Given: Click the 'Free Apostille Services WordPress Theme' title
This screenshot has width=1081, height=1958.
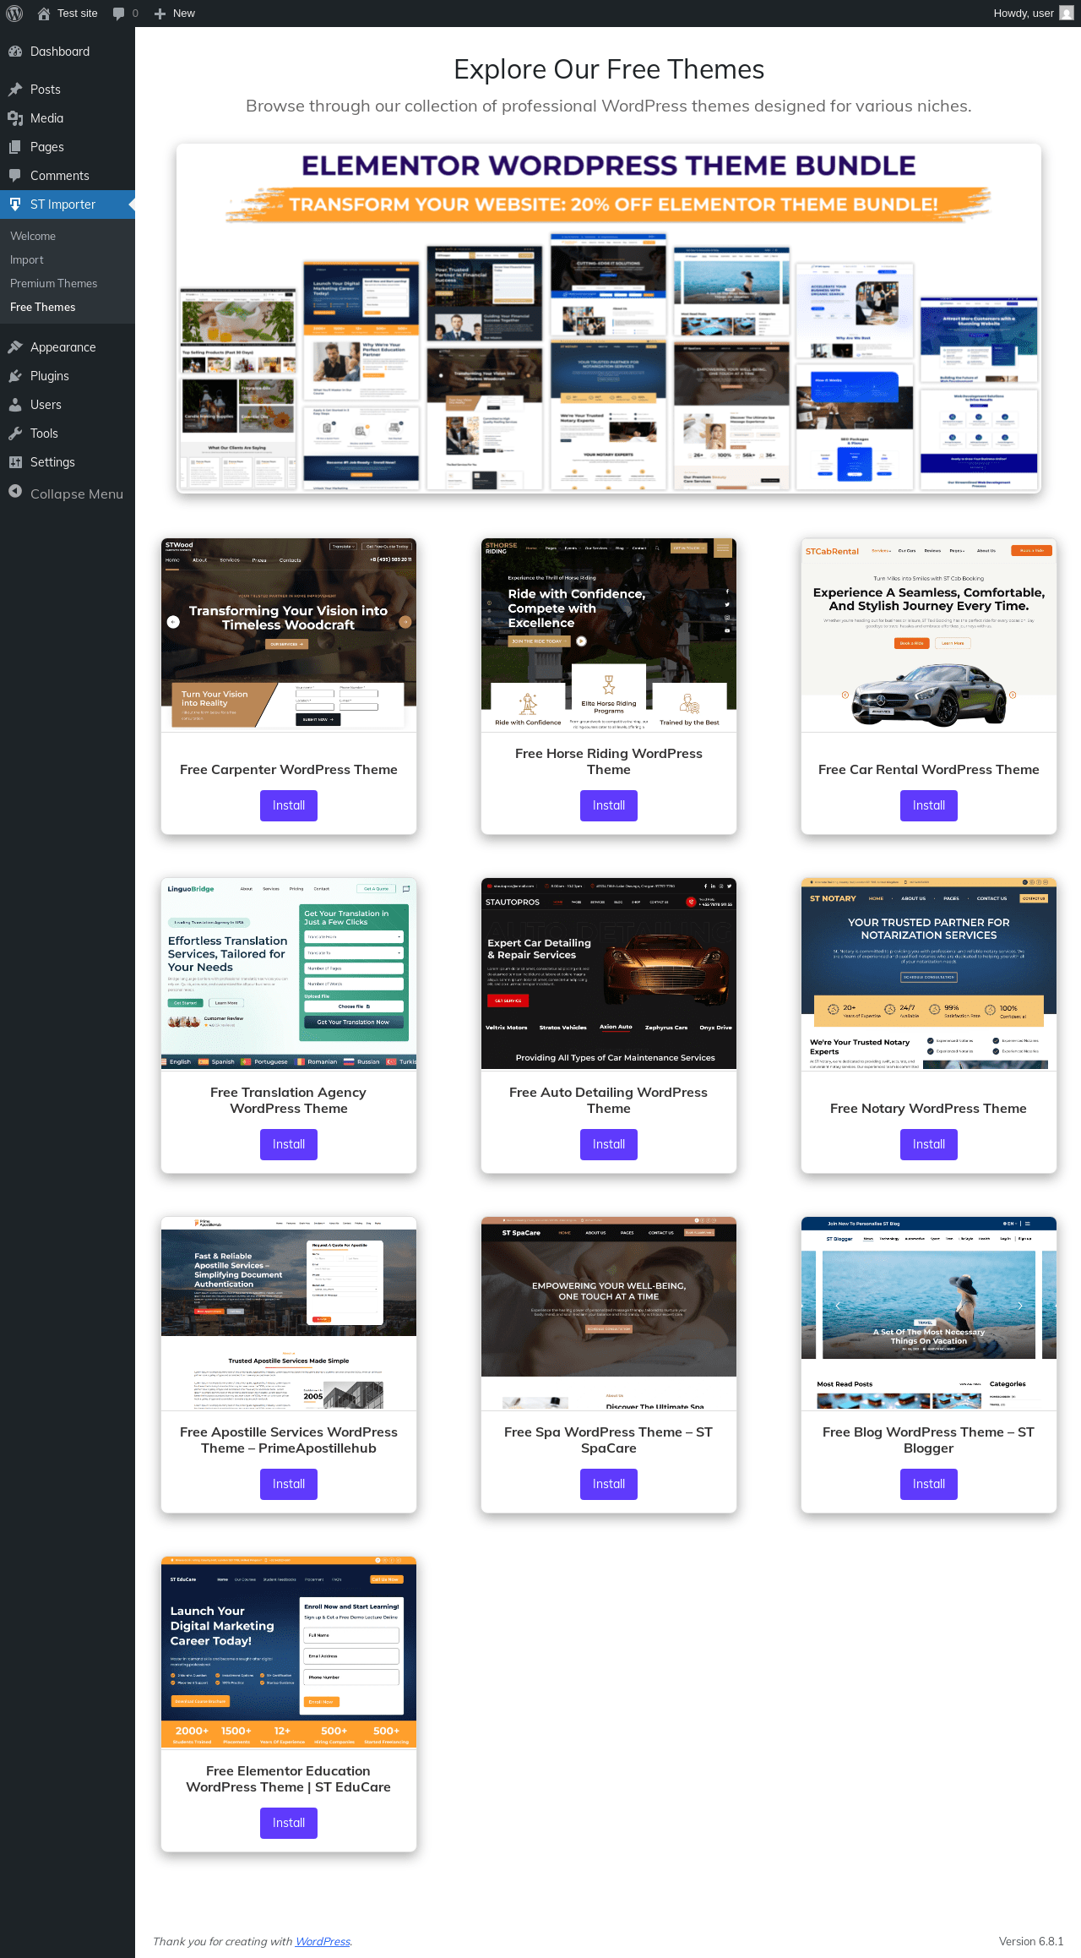Looking at the screenshot, I should tap(289, 1440).
